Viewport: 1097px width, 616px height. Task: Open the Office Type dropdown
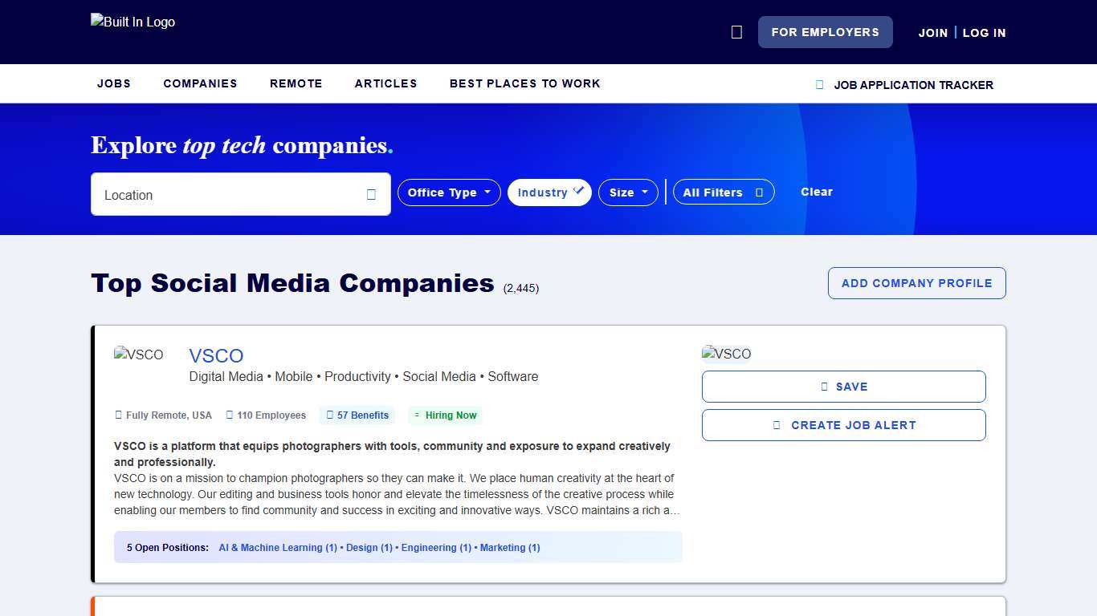[x=448, y=192]
